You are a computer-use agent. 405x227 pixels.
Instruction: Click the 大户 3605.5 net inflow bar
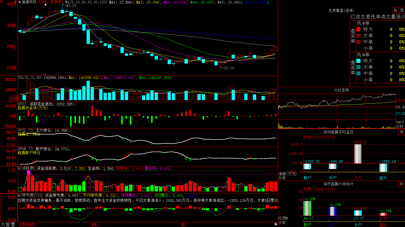(358, 154)
